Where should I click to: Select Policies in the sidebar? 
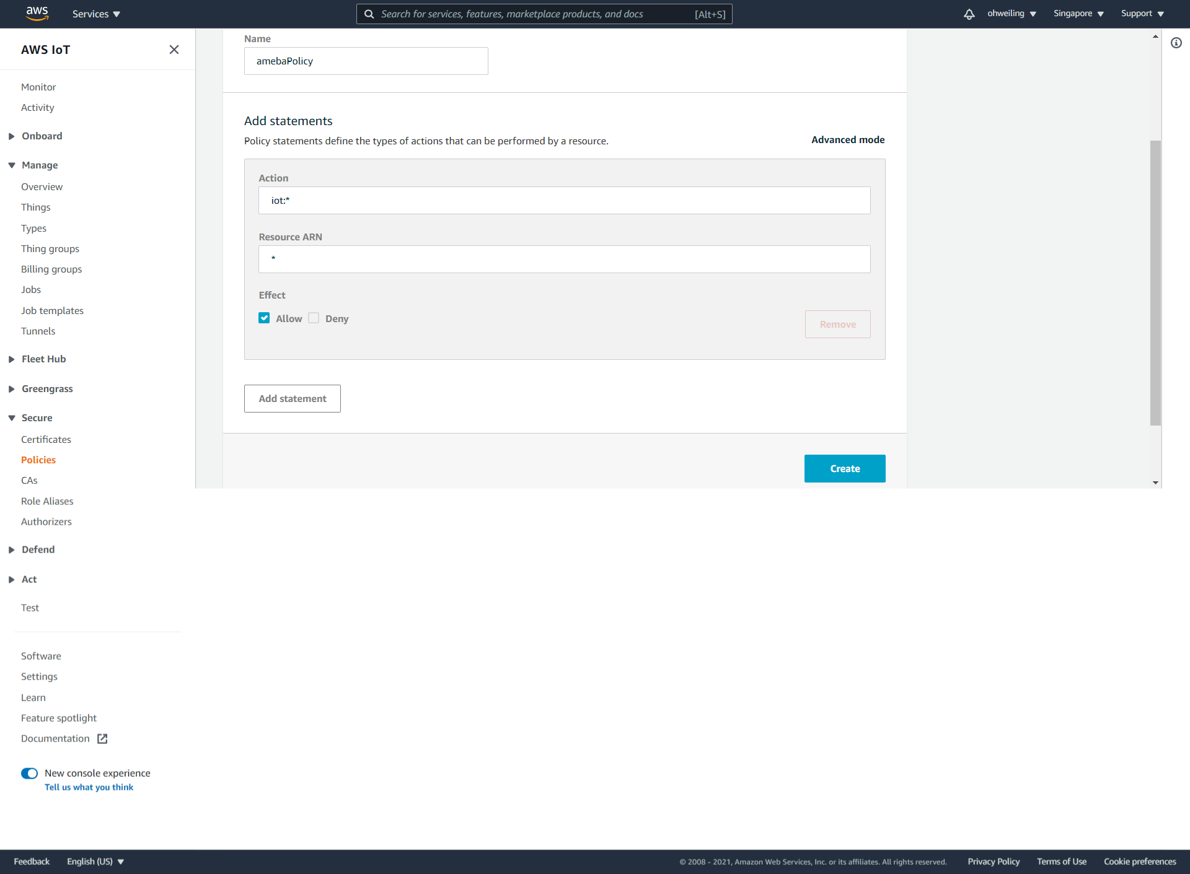pos(38,460)
